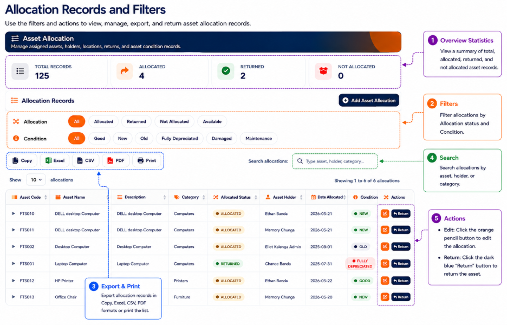
Task: Open the Show 10 entries dropdown
Action: pyautogui.click(x=36, y=180)
